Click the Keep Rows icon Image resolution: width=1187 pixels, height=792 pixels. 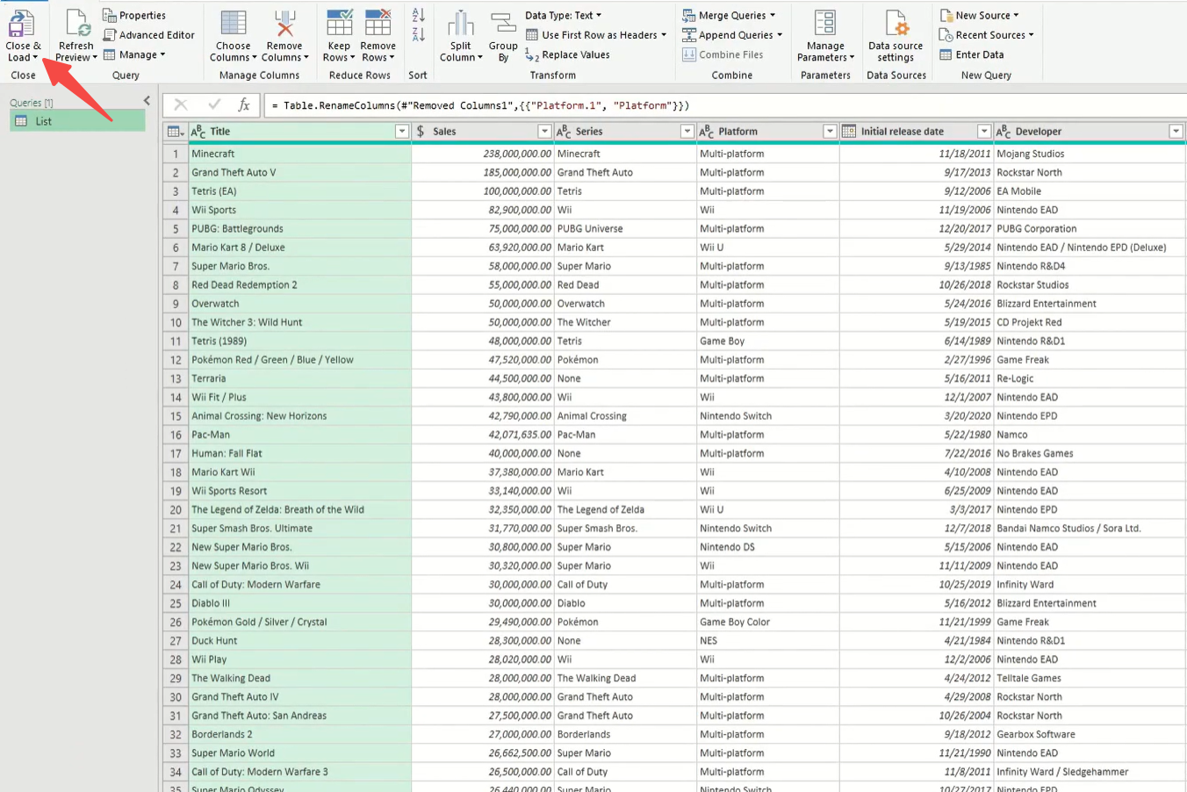click(339, 24)
